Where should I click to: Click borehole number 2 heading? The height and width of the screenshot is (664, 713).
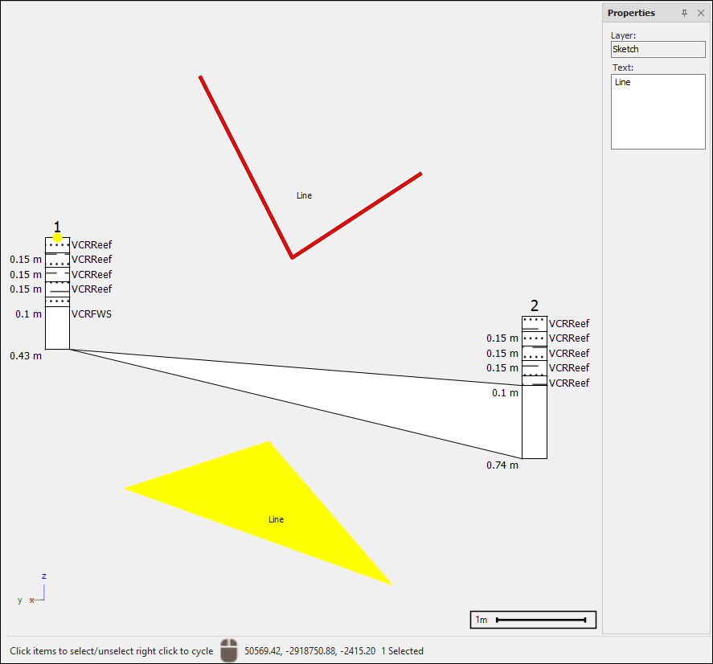(535, 305)
